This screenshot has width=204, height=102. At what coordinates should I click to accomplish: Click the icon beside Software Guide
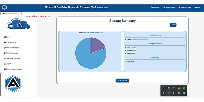coord(179,7)
